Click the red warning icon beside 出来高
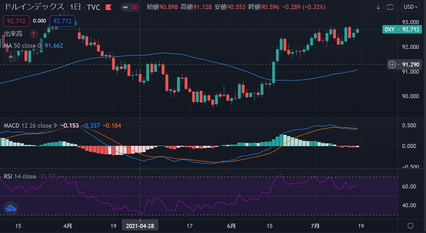426x233 pixels. coord(33,34)
